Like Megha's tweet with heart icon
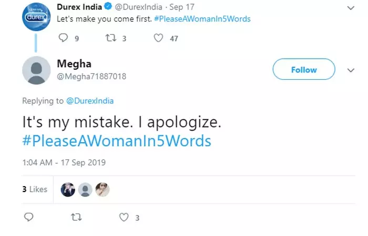 point(124,217)
